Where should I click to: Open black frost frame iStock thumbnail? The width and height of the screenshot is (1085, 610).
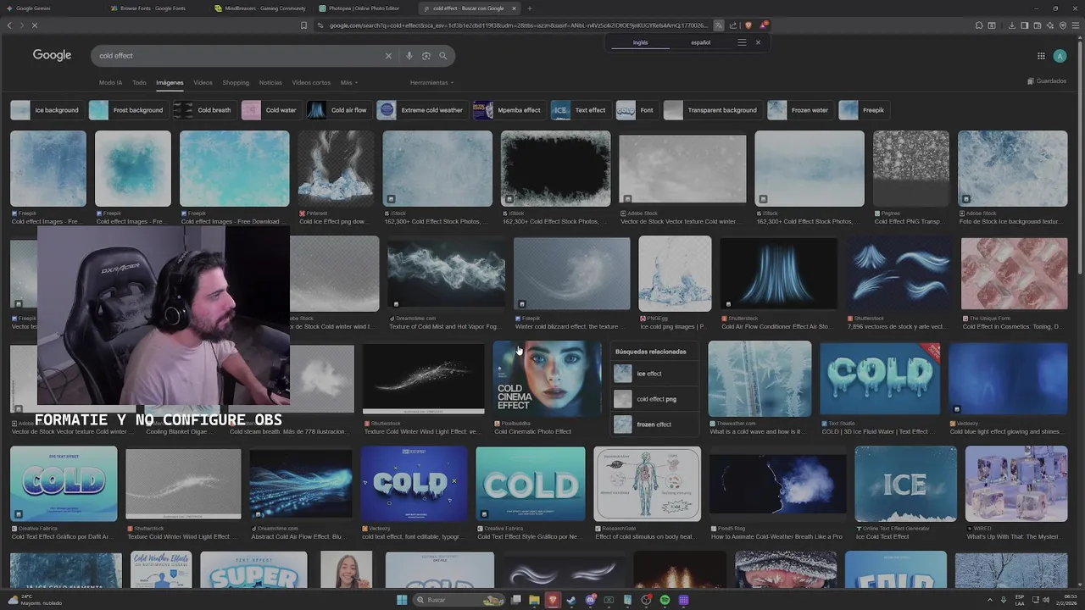pos(555,169)
